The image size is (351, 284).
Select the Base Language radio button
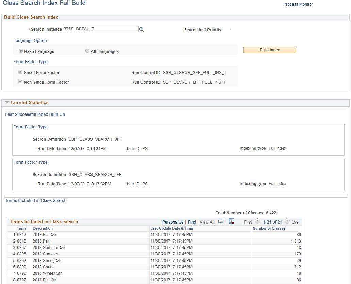[21, 50]
